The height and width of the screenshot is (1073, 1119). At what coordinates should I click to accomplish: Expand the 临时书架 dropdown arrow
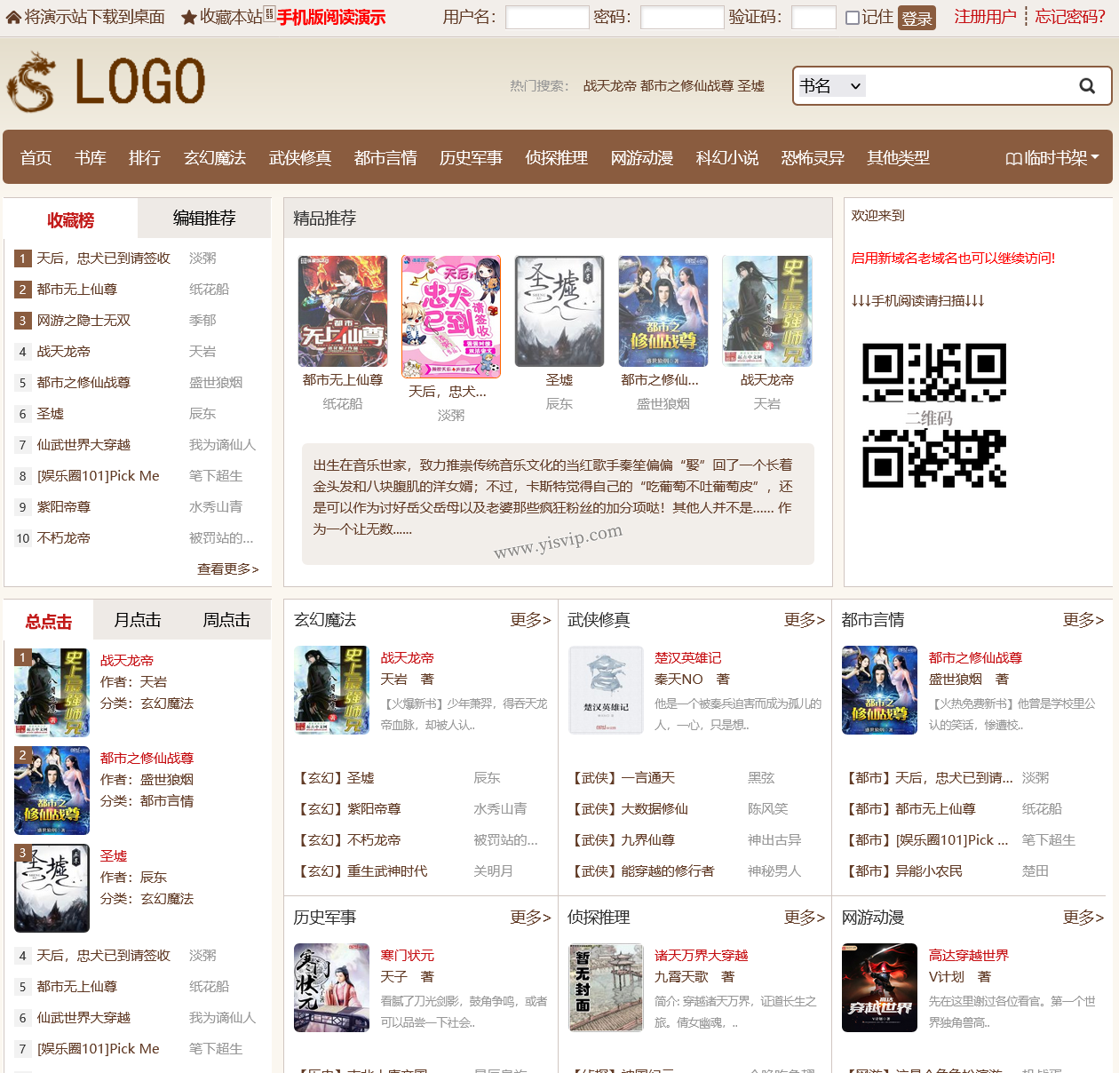[x=1095, y=157]
